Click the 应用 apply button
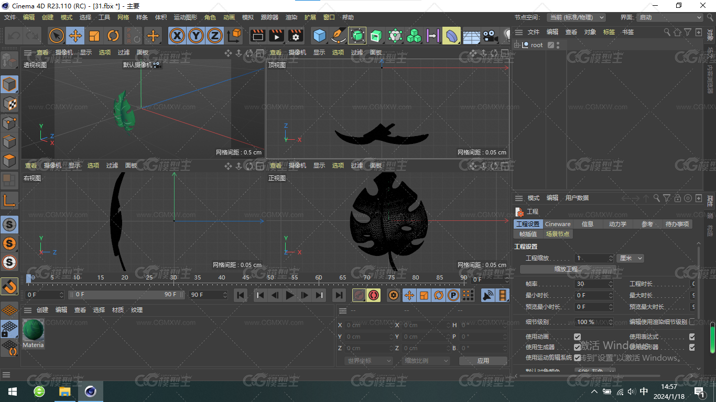The height and width of the screenshot is (402, 716). [x=483, y=361]
